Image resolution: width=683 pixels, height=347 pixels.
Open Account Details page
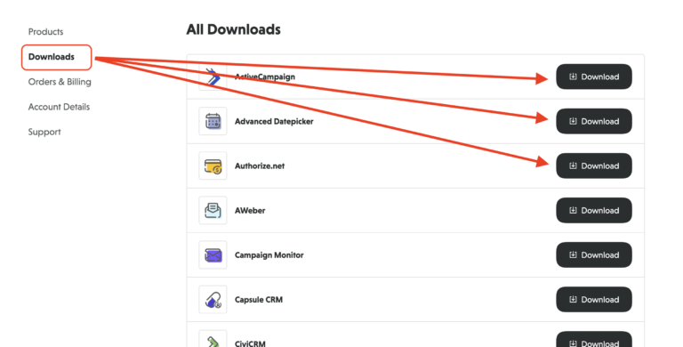click(x=59, y=107)
